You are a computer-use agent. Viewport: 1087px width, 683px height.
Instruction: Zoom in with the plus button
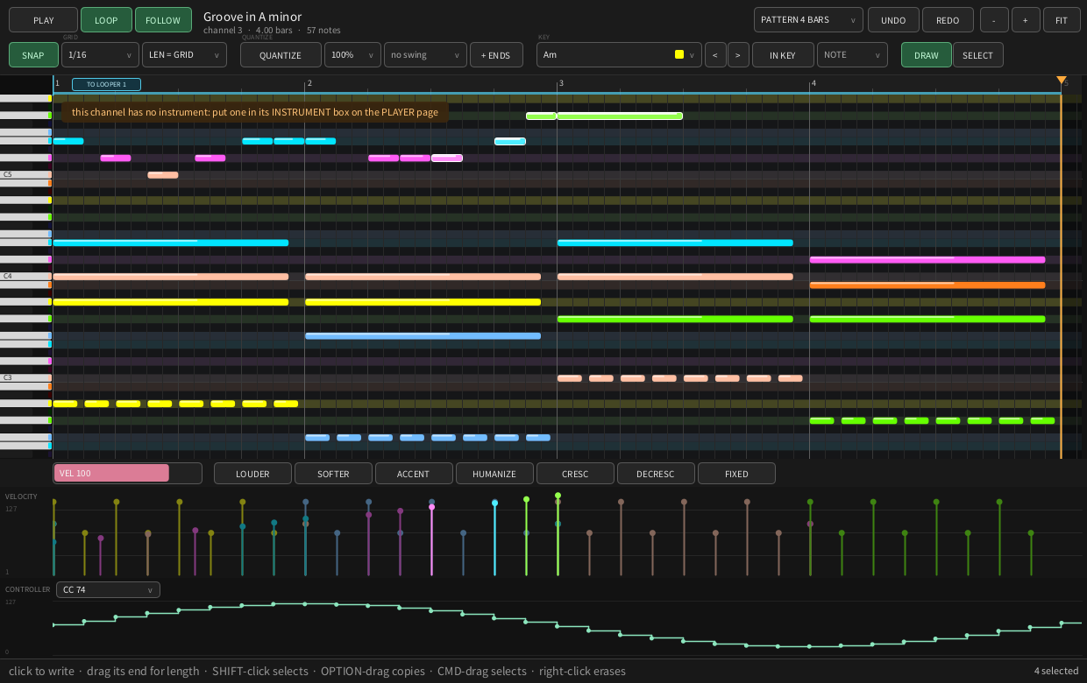(1026, 20)
